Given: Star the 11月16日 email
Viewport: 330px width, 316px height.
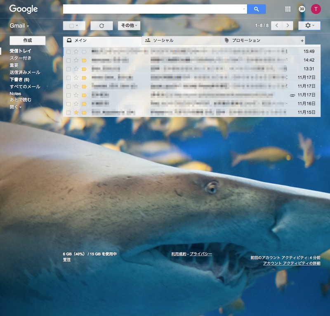Looking at the screenshot, I should click(76, 104).
